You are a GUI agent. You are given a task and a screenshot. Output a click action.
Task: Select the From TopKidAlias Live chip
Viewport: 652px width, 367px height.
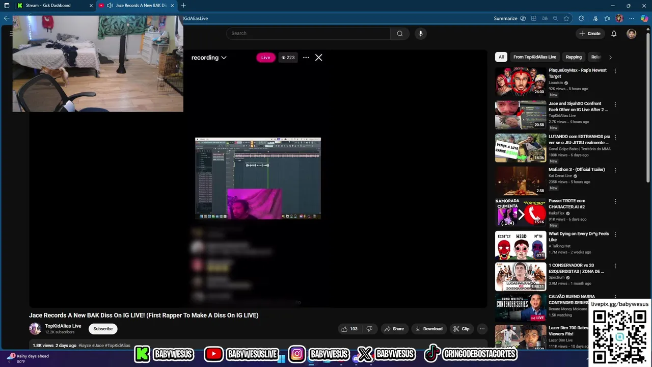point(535,57)
